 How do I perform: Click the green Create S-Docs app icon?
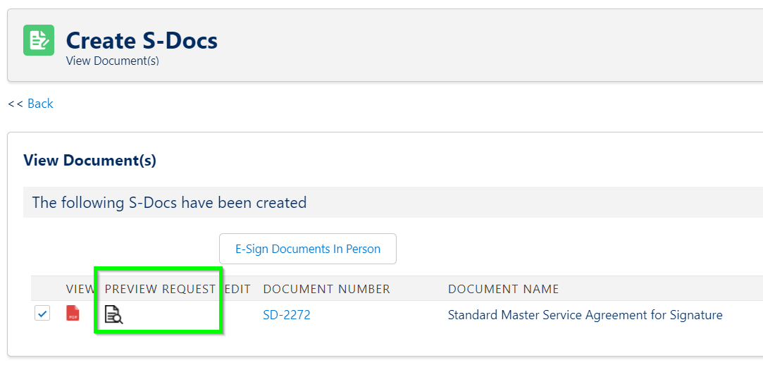(x=39, y=40)
